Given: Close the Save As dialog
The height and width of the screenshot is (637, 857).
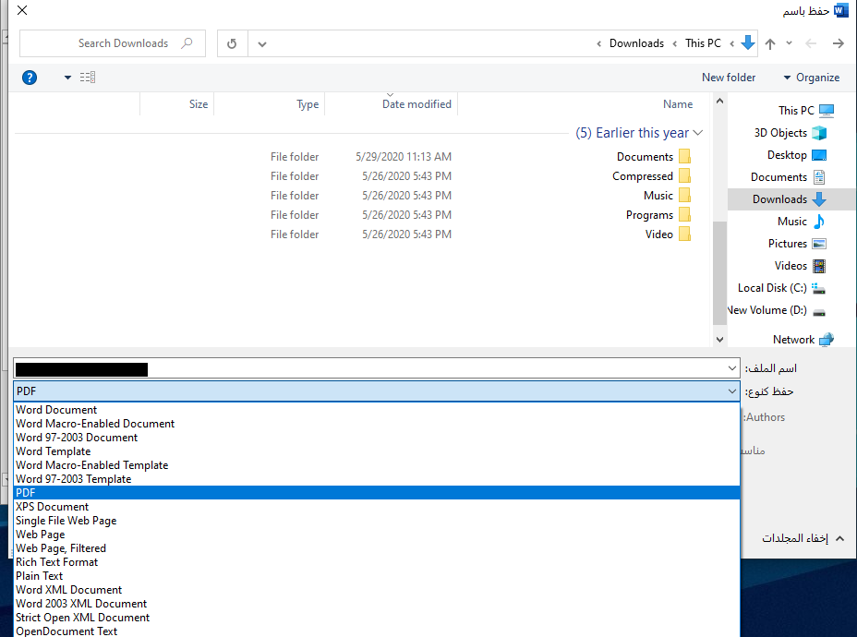Looking at the screenshot, I should (x=22, y=10).
